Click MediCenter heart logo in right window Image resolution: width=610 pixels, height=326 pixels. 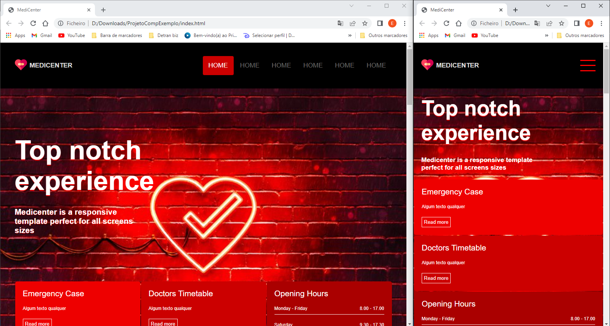pyautogui.click(x=427, y=65)
